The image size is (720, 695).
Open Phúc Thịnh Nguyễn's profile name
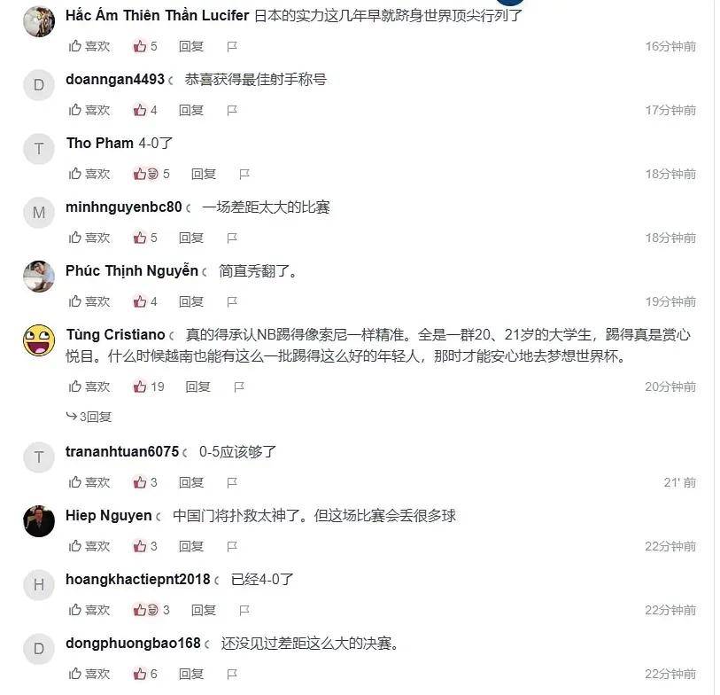[x=132, y=270]
